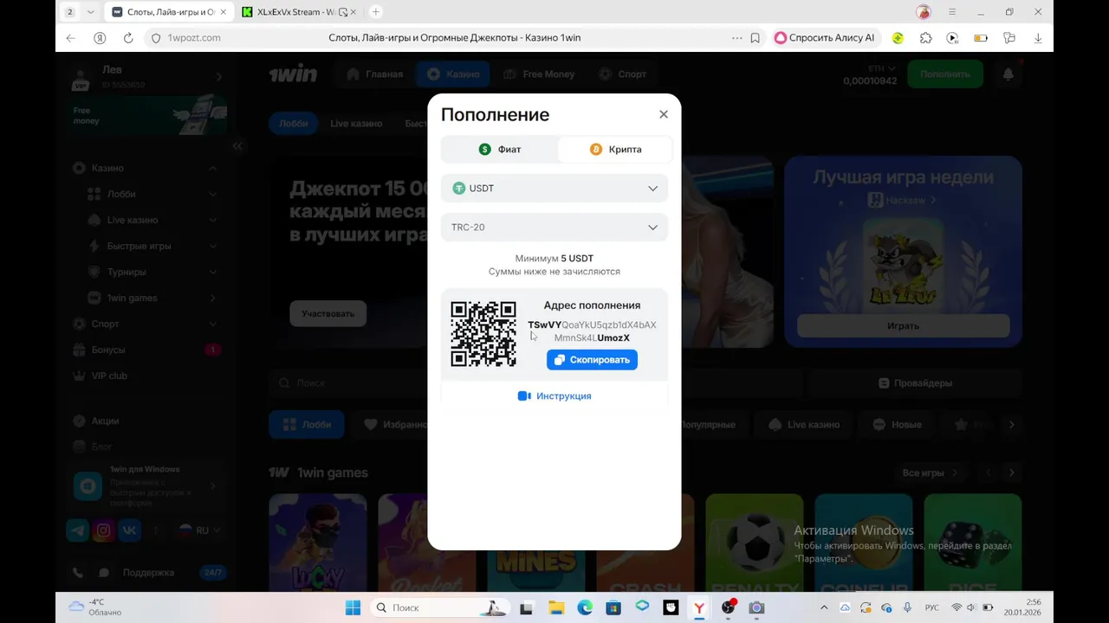Click the Yandex browser back arrow
This screenshot has width=1109, height=623.
71,38
